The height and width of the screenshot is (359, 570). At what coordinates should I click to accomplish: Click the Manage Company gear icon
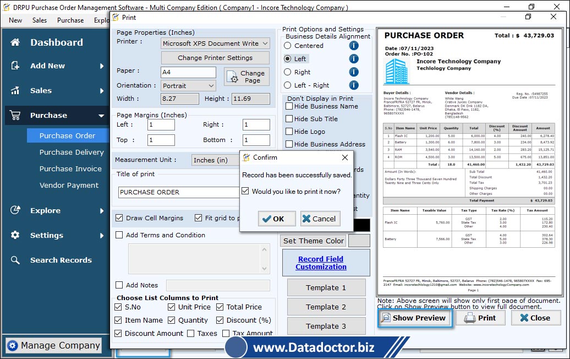[12, 346]
